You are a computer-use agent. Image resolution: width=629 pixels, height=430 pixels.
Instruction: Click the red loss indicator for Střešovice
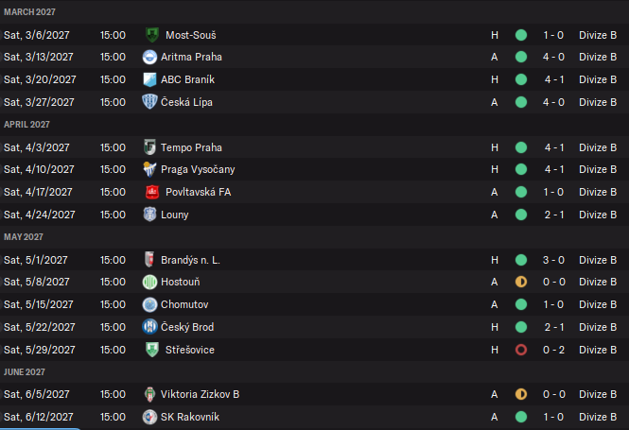[x=520, y=350]
